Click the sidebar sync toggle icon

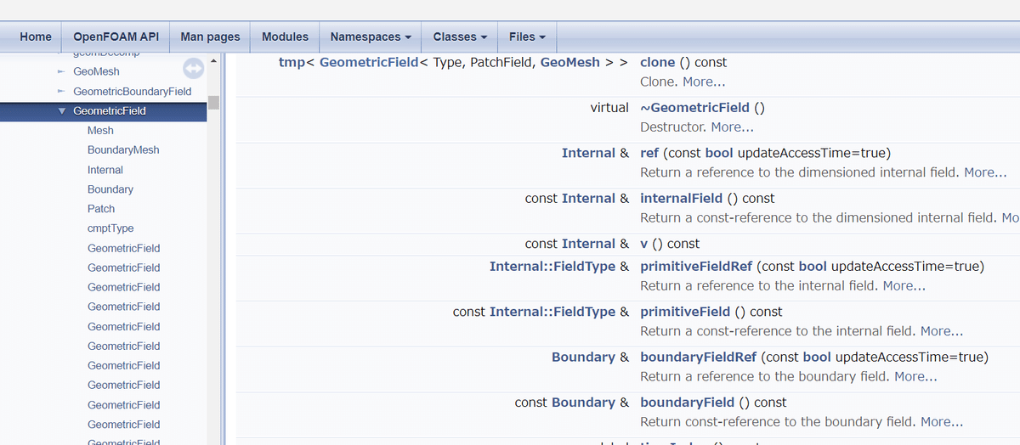pos(194,68)
